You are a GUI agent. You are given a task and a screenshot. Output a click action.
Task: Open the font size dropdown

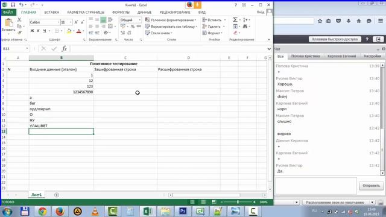71,22
